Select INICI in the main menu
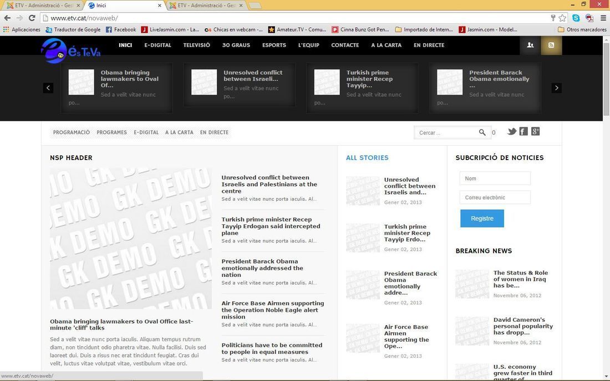 tap(125, 45)
